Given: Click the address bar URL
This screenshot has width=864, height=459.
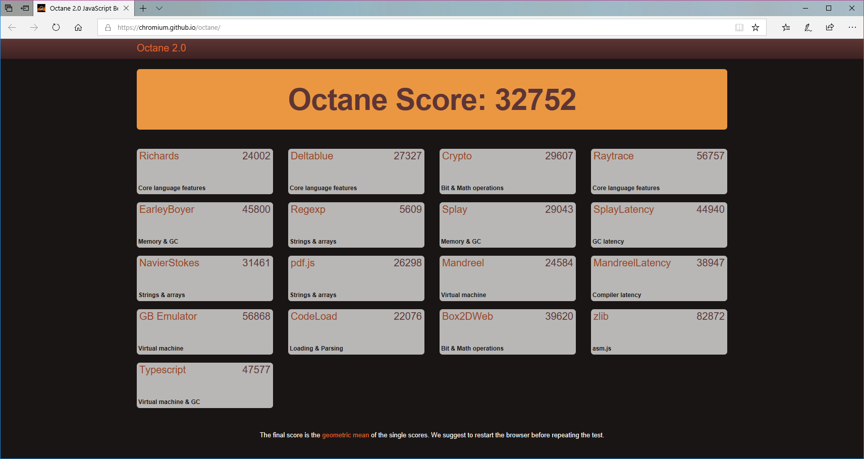Looking at the screenshot, I should (x=169, y=27).
